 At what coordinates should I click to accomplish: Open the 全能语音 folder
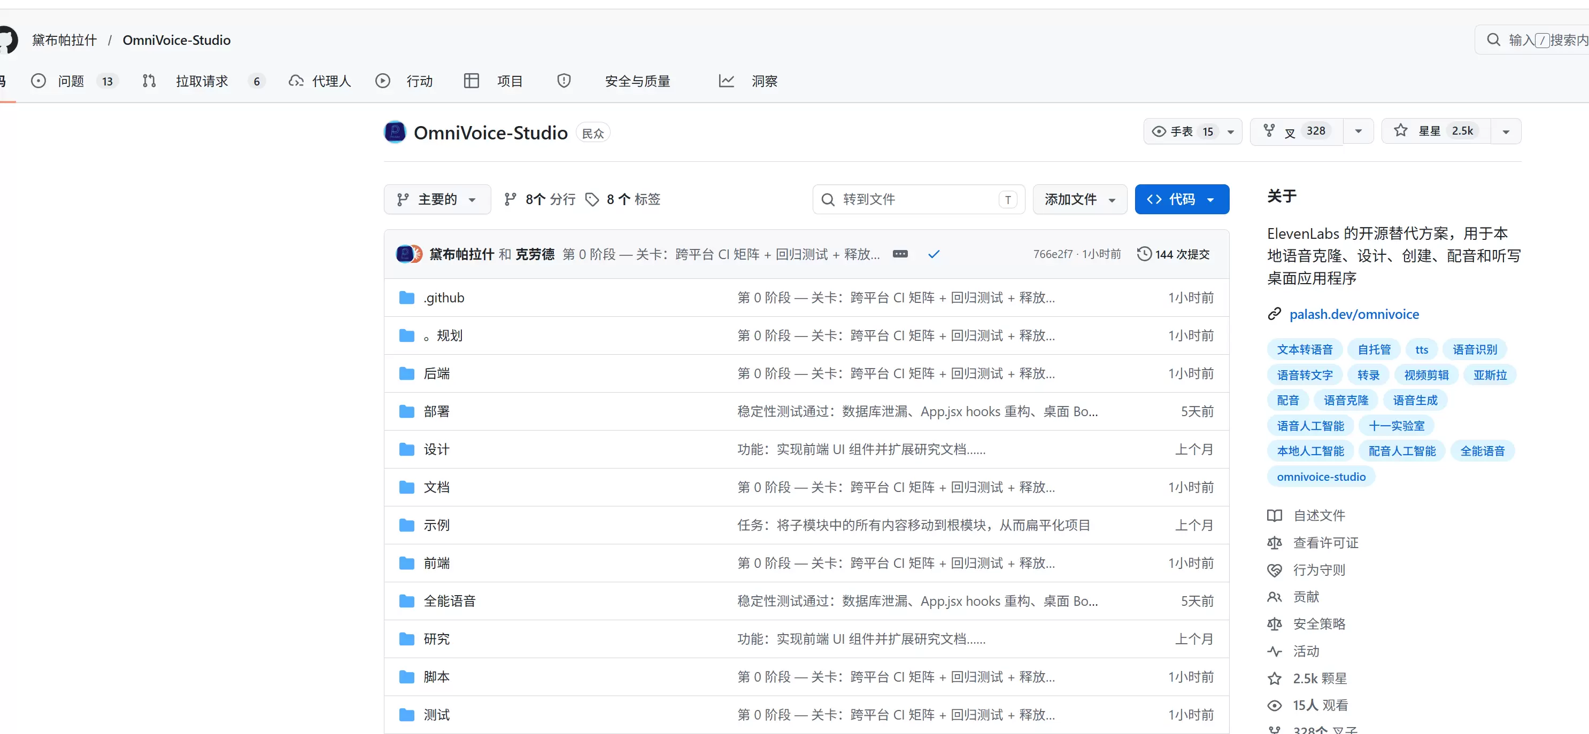tap(449, 601)
